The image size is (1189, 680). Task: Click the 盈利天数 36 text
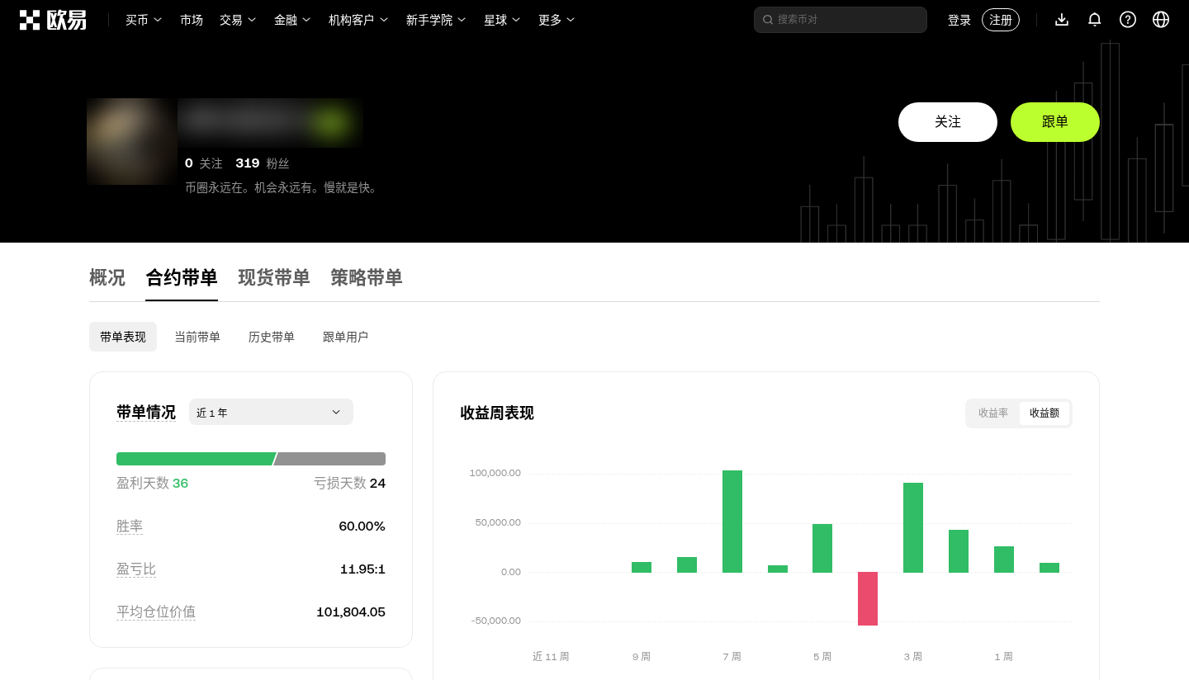point(153,483)
